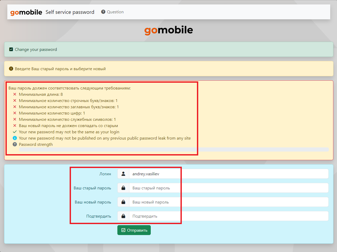337x252 pixels.
Task: Click the exclamation warning icon
Action: (11, 69)
